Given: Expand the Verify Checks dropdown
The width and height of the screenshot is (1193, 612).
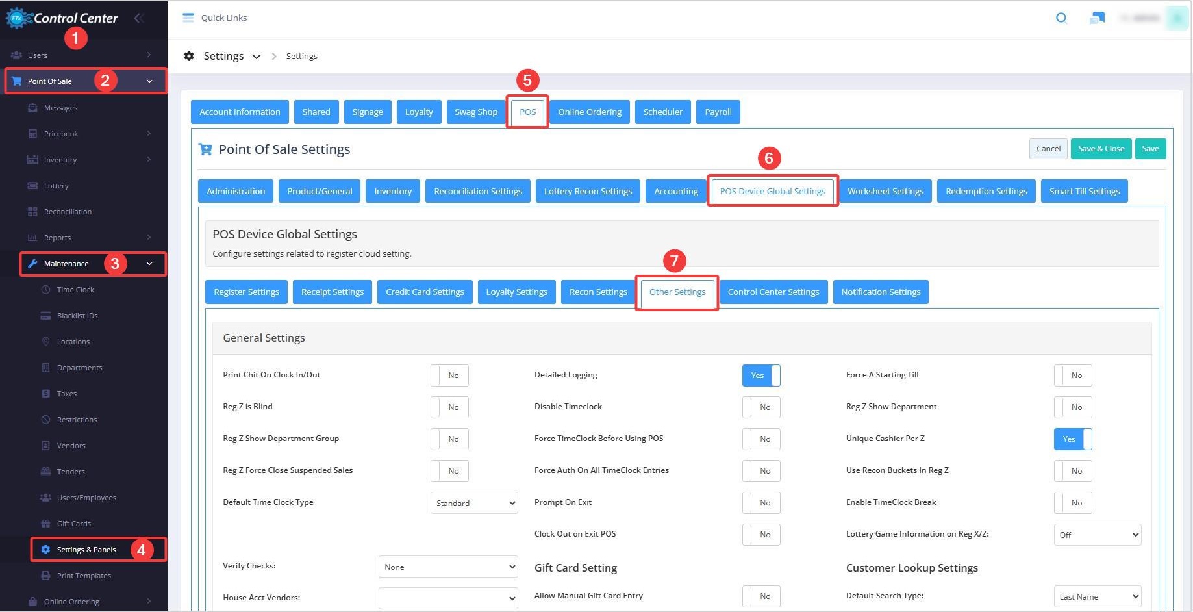Looking at the screenshot, I should [x=448, y=567].
